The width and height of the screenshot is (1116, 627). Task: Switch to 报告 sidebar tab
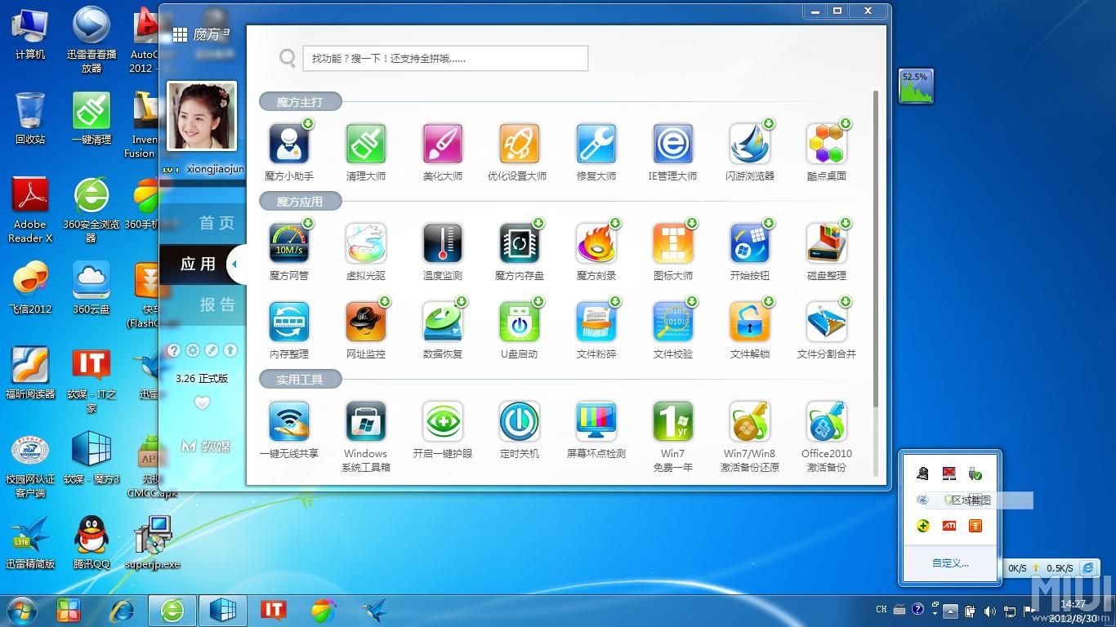203,305
